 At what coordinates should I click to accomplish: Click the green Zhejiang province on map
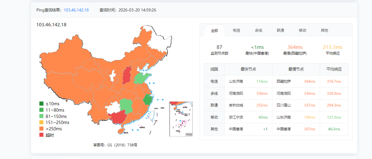[148, 100]
